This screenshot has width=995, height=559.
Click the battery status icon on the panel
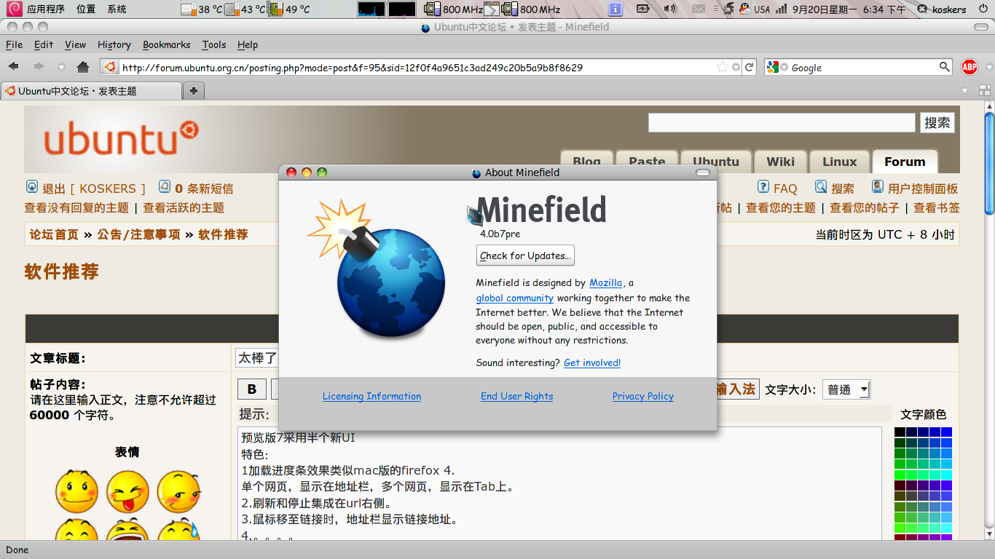coord(643,9)
